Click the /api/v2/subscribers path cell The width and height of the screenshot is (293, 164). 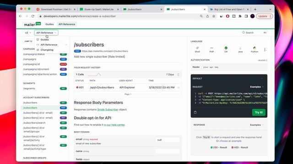click(102, 87)
